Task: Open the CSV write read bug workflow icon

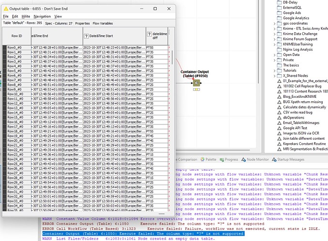Action: [x=279, y=112]
